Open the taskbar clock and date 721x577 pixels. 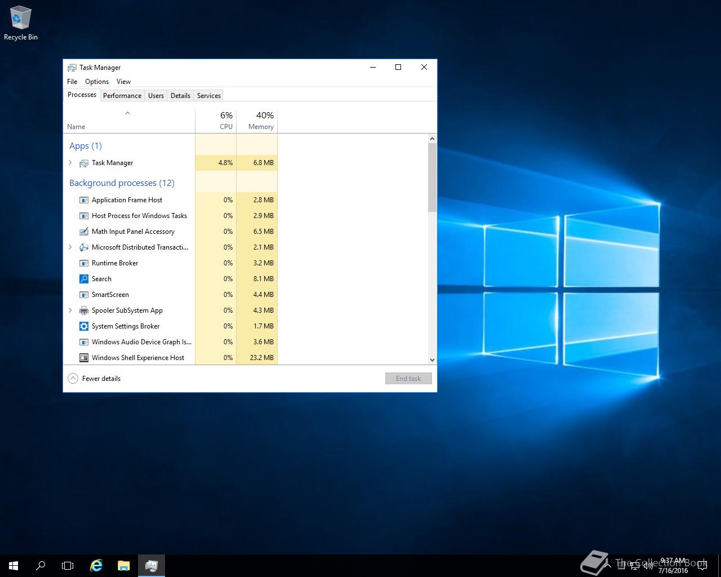pos(673,566)
